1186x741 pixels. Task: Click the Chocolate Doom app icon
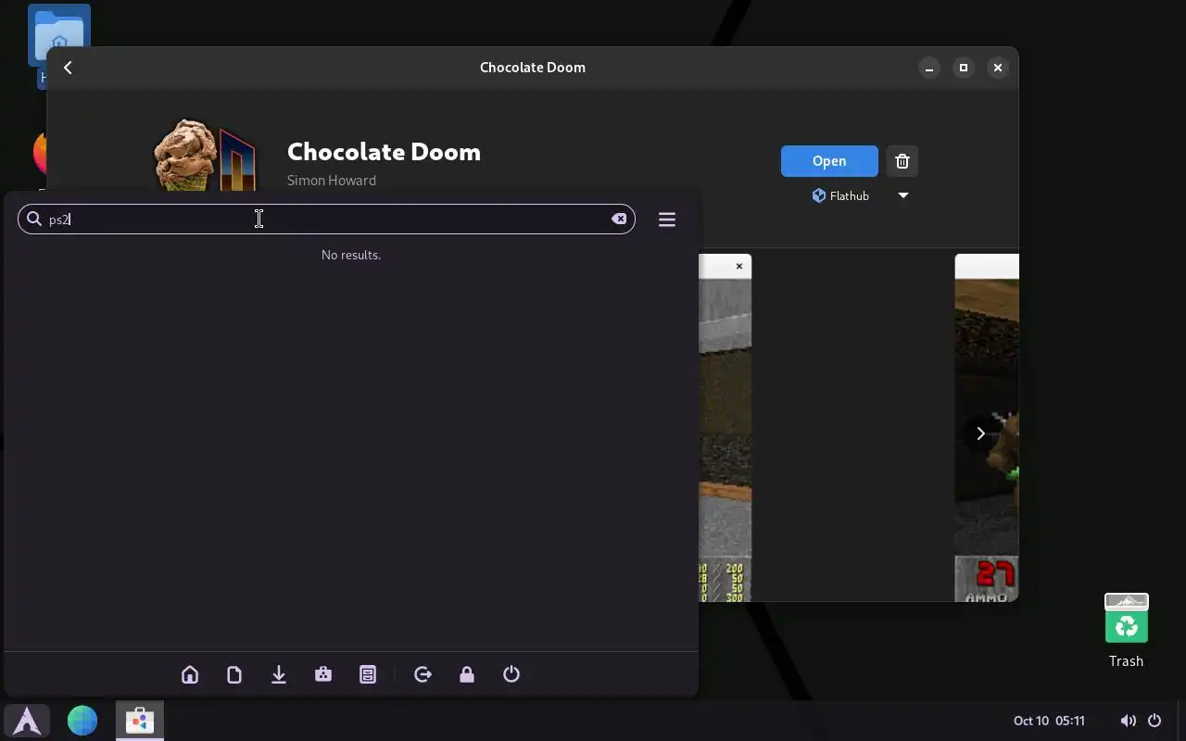(204, 156)
